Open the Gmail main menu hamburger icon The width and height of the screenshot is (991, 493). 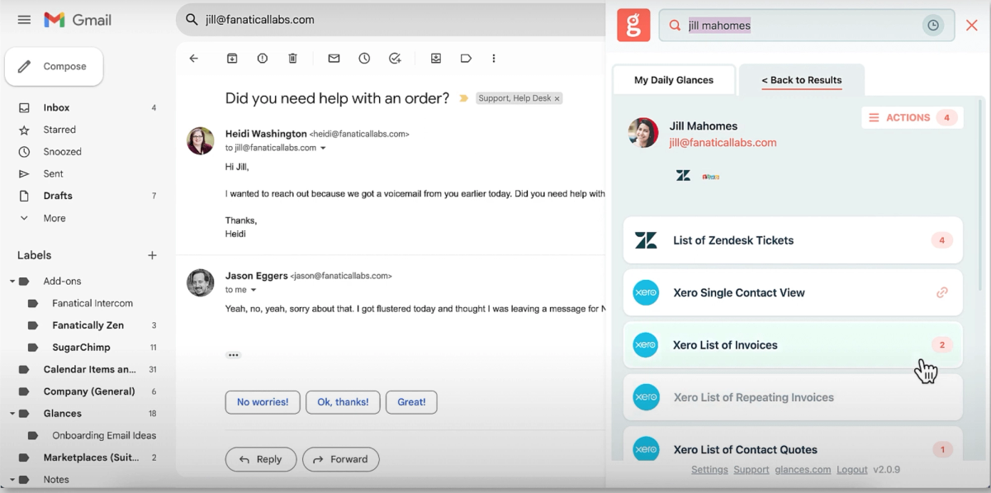24,20
